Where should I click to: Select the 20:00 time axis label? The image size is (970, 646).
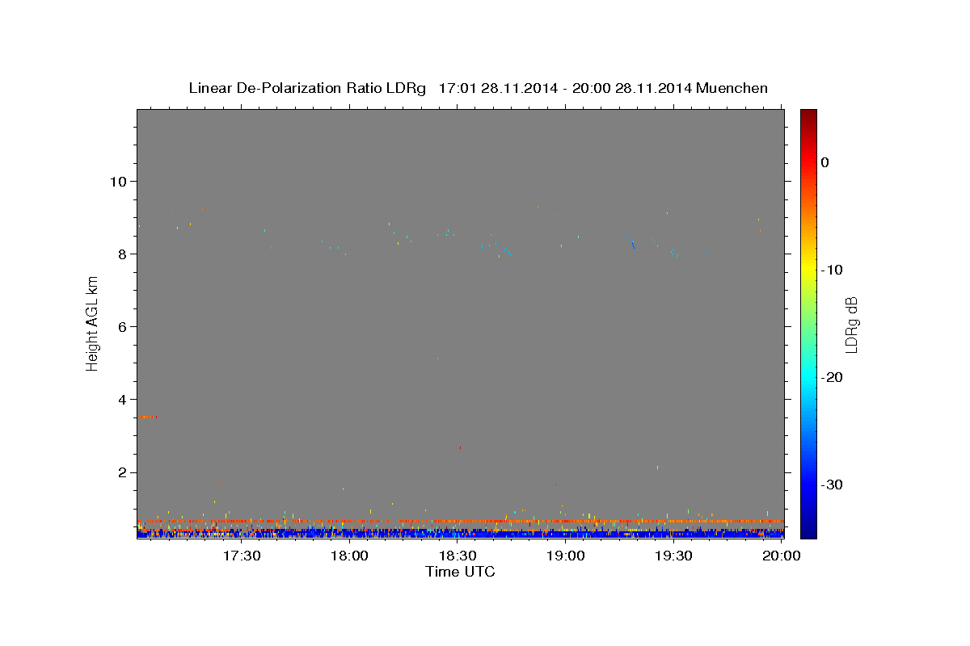[x=782, y=556]
